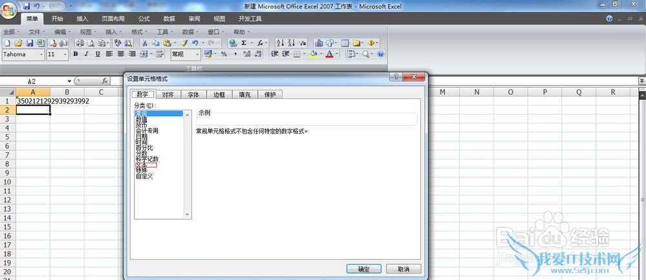Select the Format Painter brush
Viewport: 646px width, 280px height.
click(183, 43)
